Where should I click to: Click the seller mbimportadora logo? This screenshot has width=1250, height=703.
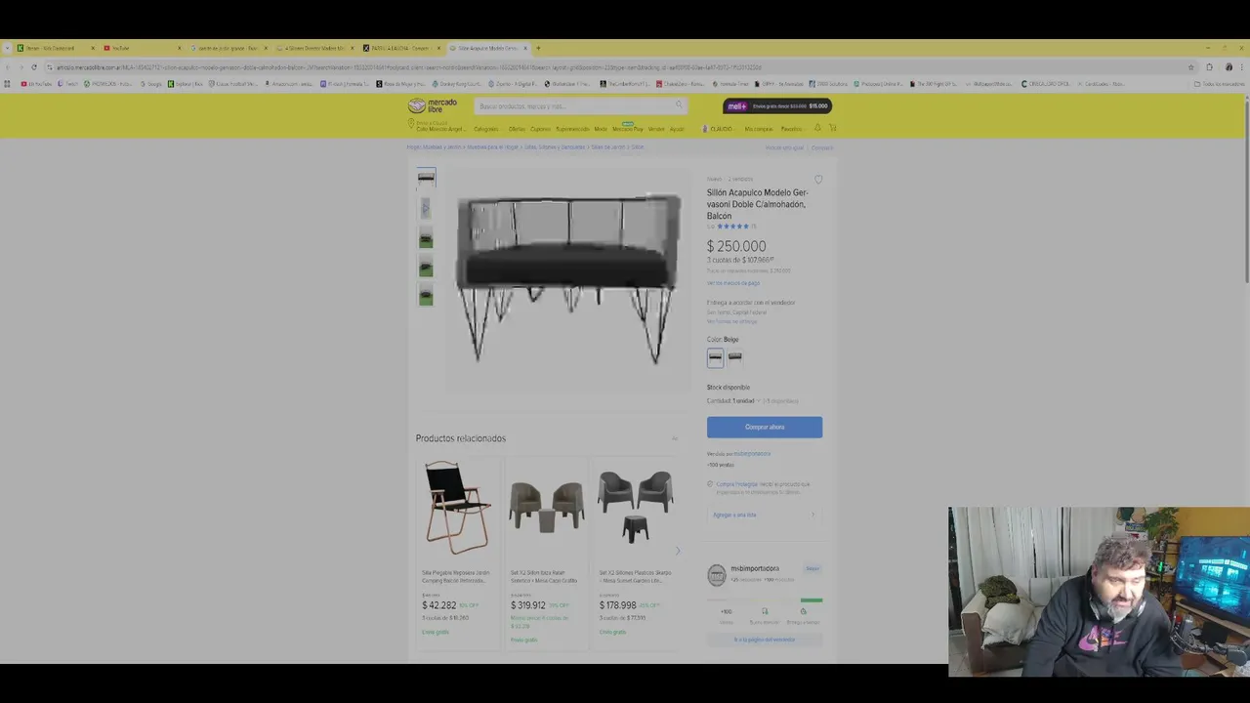pyautogui.click(x=717, y=574)
